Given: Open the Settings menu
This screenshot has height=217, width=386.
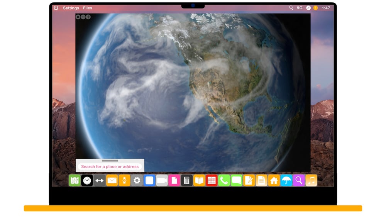Looking at the screenshot, I should 71,8.
